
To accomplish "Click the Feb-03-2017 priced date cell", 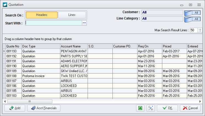I will [174, 51].
